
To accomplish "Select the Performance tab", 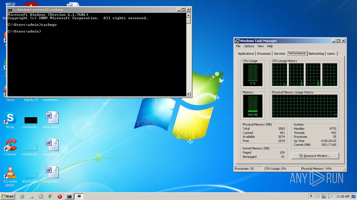I will (297, 53).
